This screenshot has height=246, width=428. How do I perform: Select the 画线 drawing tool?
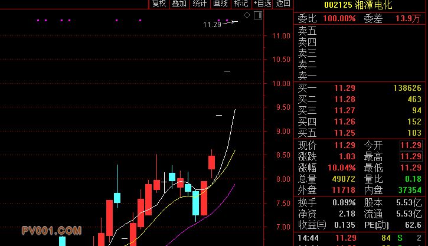click(x=220, y=4)
